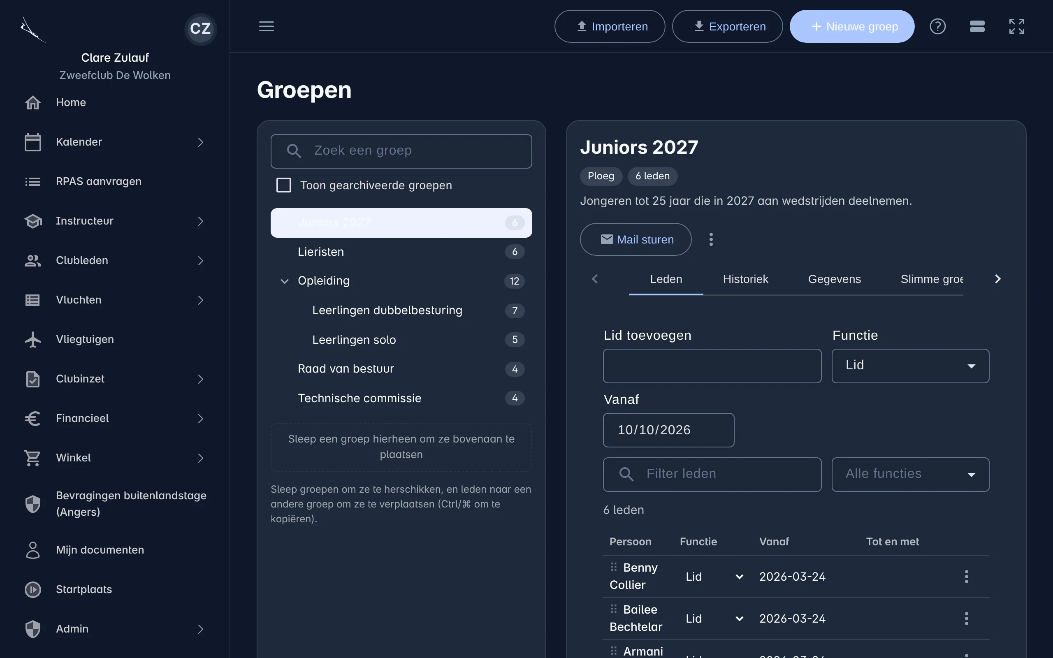This screenshot has height=658, width=1053.
Task: Enable Toon gearchiveerde groepen checkbox
Action: [284, 185]
